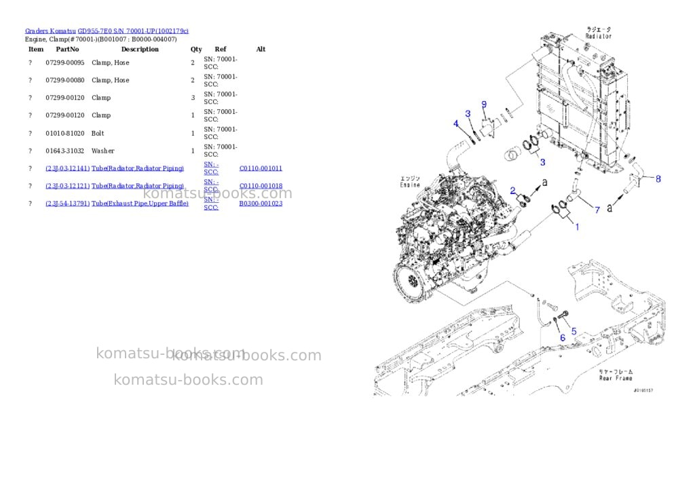Click the 'Washer' description cell
Viewport: 695px width, 492px height.
103,151
